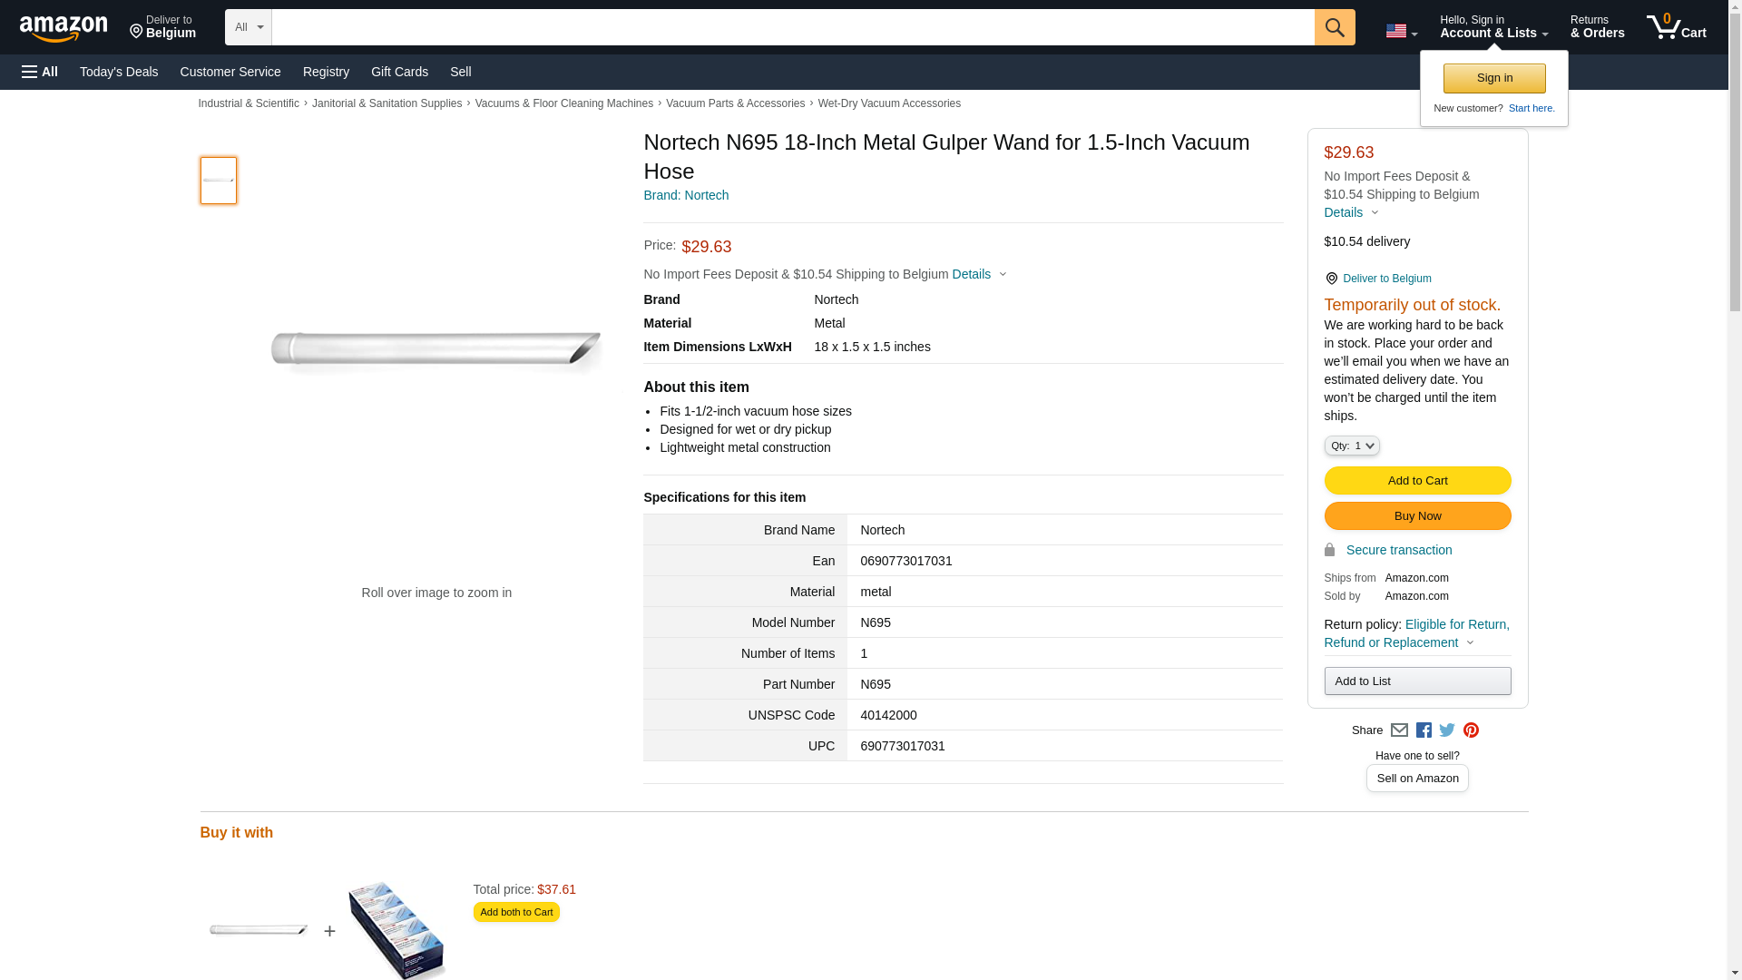Screen dimensions: 1742x980
Task: Open the All hamburger menu
Action: (x=40, y=72)
